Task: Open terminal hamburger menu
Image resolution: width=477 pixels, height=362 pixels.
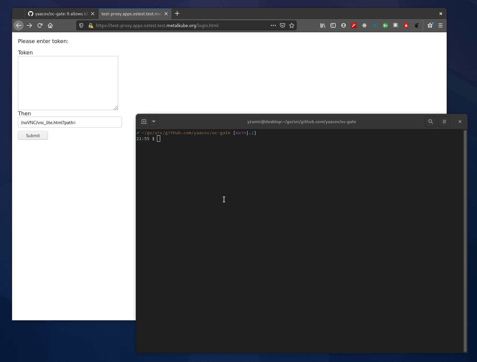Action: tap(444, 122)
